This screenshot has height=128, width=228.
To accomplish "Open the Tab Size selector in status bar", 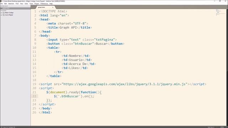I will 211,127.
